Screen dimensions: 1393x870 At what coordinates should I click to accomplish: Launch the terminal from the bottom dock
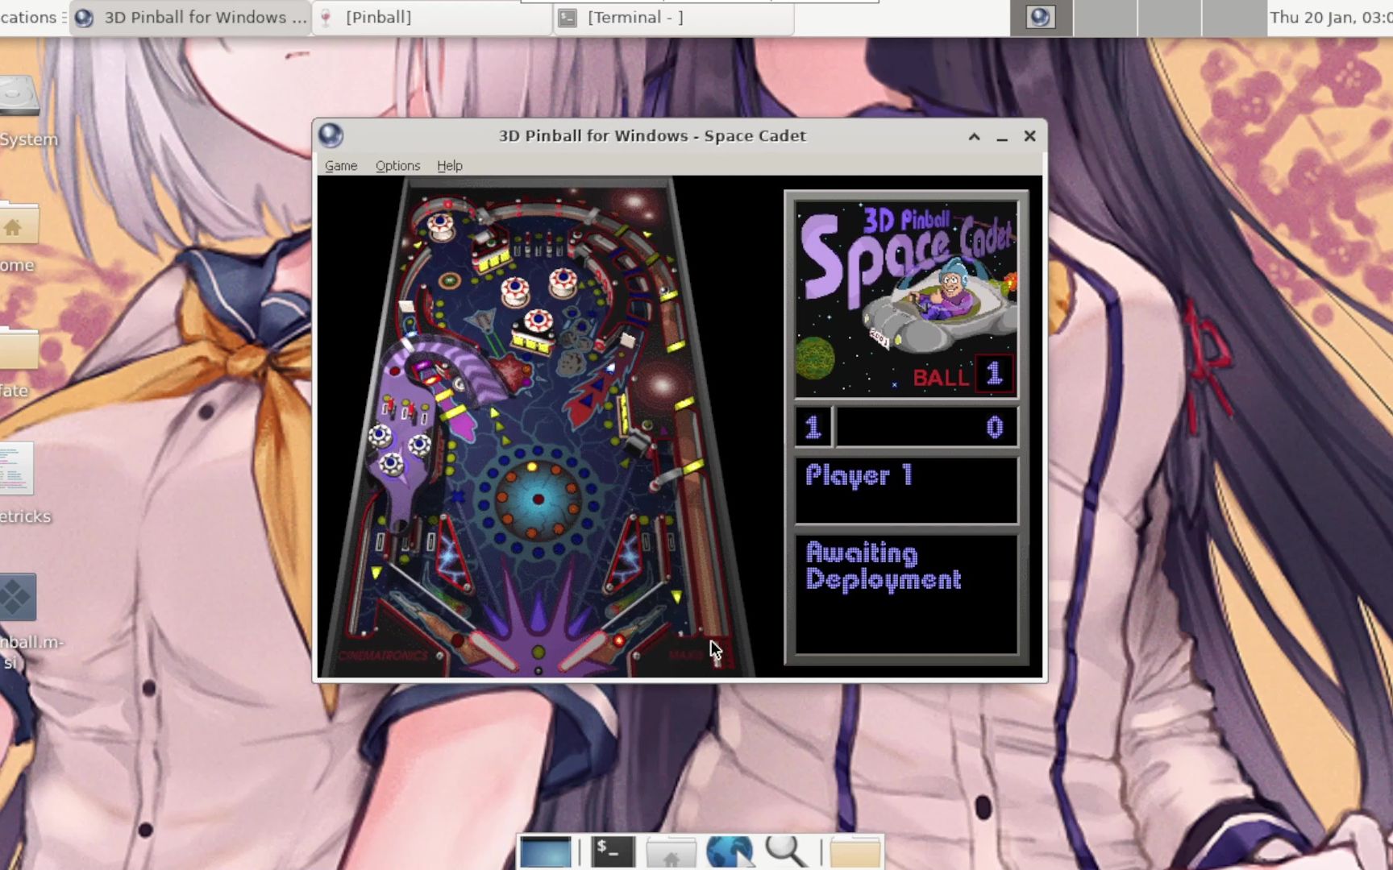coord(612,852)
